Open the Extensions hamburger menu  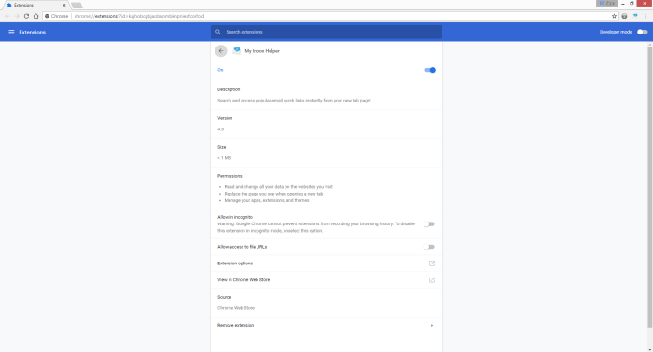click(x=11, y=32)
